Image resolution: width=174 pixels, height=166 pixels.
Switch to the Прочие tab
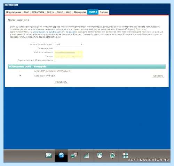click(x=104, y=12)
